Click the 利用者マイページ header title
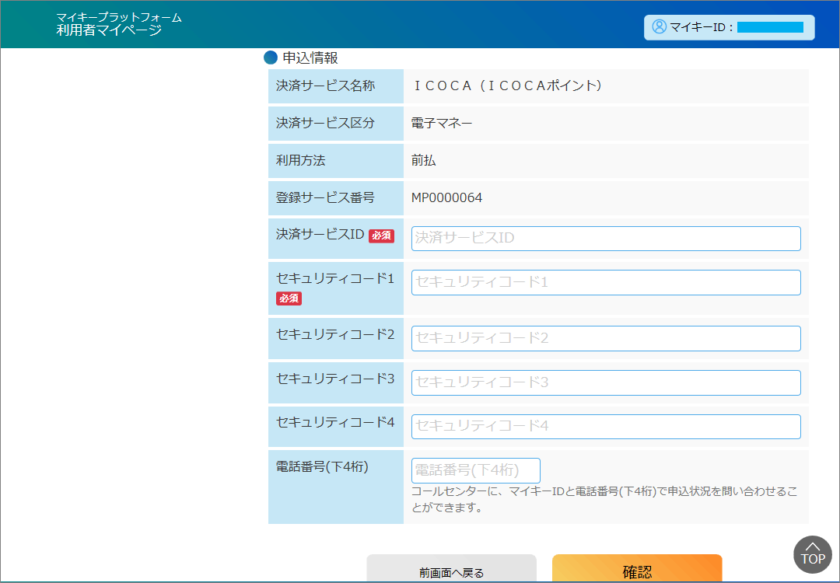This screenshot has height=583, width=840. coord(109,30)
